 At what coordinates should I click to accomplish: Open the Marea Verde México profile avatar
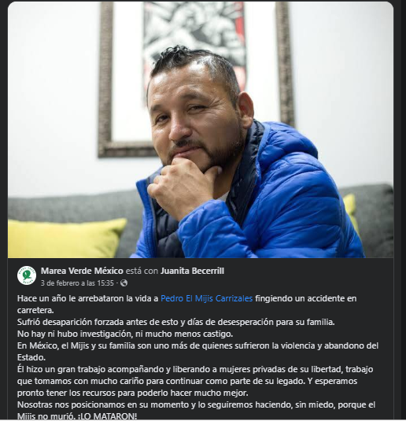pos(27,275)
